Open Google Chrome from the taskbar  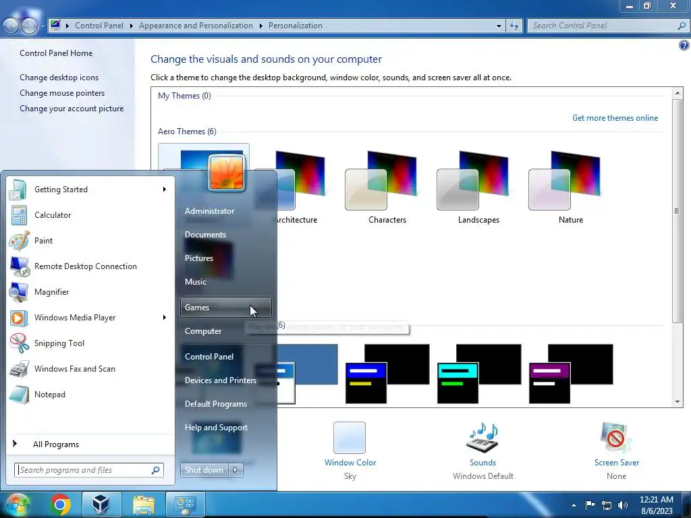pyautogui.click(x=60, y=505)
